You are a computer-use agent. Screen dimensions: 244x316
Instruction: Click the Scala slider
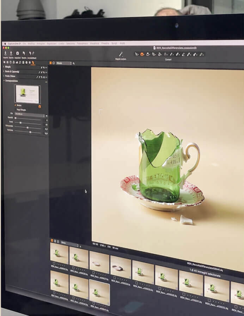(28, 123)
